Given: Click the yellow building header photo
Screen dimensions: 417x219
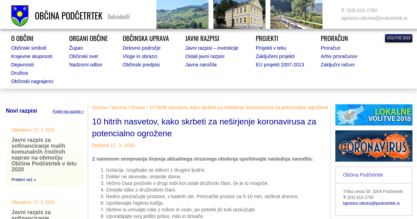Looking at the screenshot, I should (x=239, y=14).
